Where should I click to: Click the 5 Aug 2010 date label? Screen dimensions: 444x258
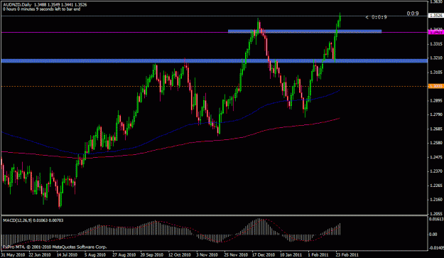pyautogui.click(x=95, y=254)
